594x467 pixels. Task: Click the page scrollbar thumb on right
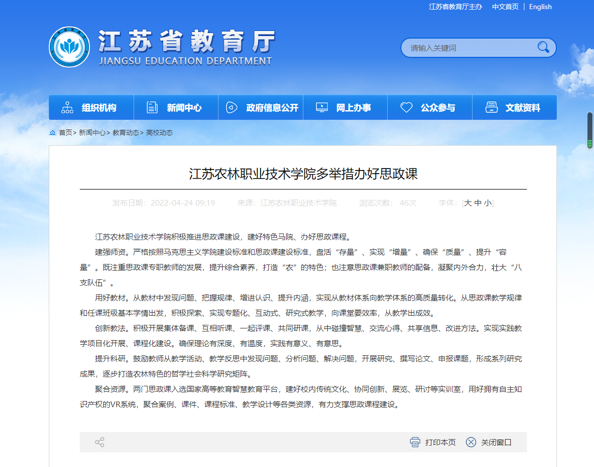(x=590, y=130)
